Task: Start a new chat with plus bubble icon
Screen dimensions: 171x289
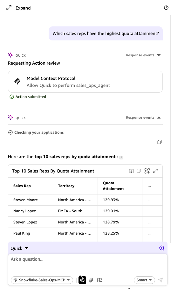Action: (161, 248)
